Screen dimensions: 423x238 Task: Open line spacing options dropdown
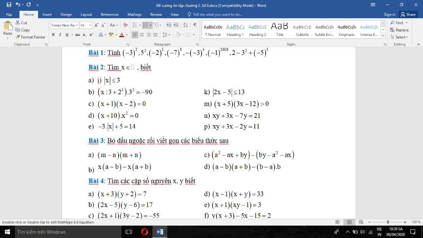pyautogui.click(x=166, y=35)
